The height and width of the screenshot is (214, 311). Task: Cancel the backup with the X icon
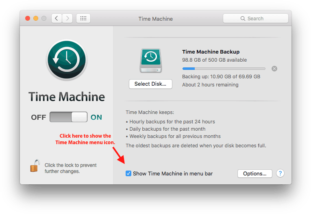(x=274, y=69)
